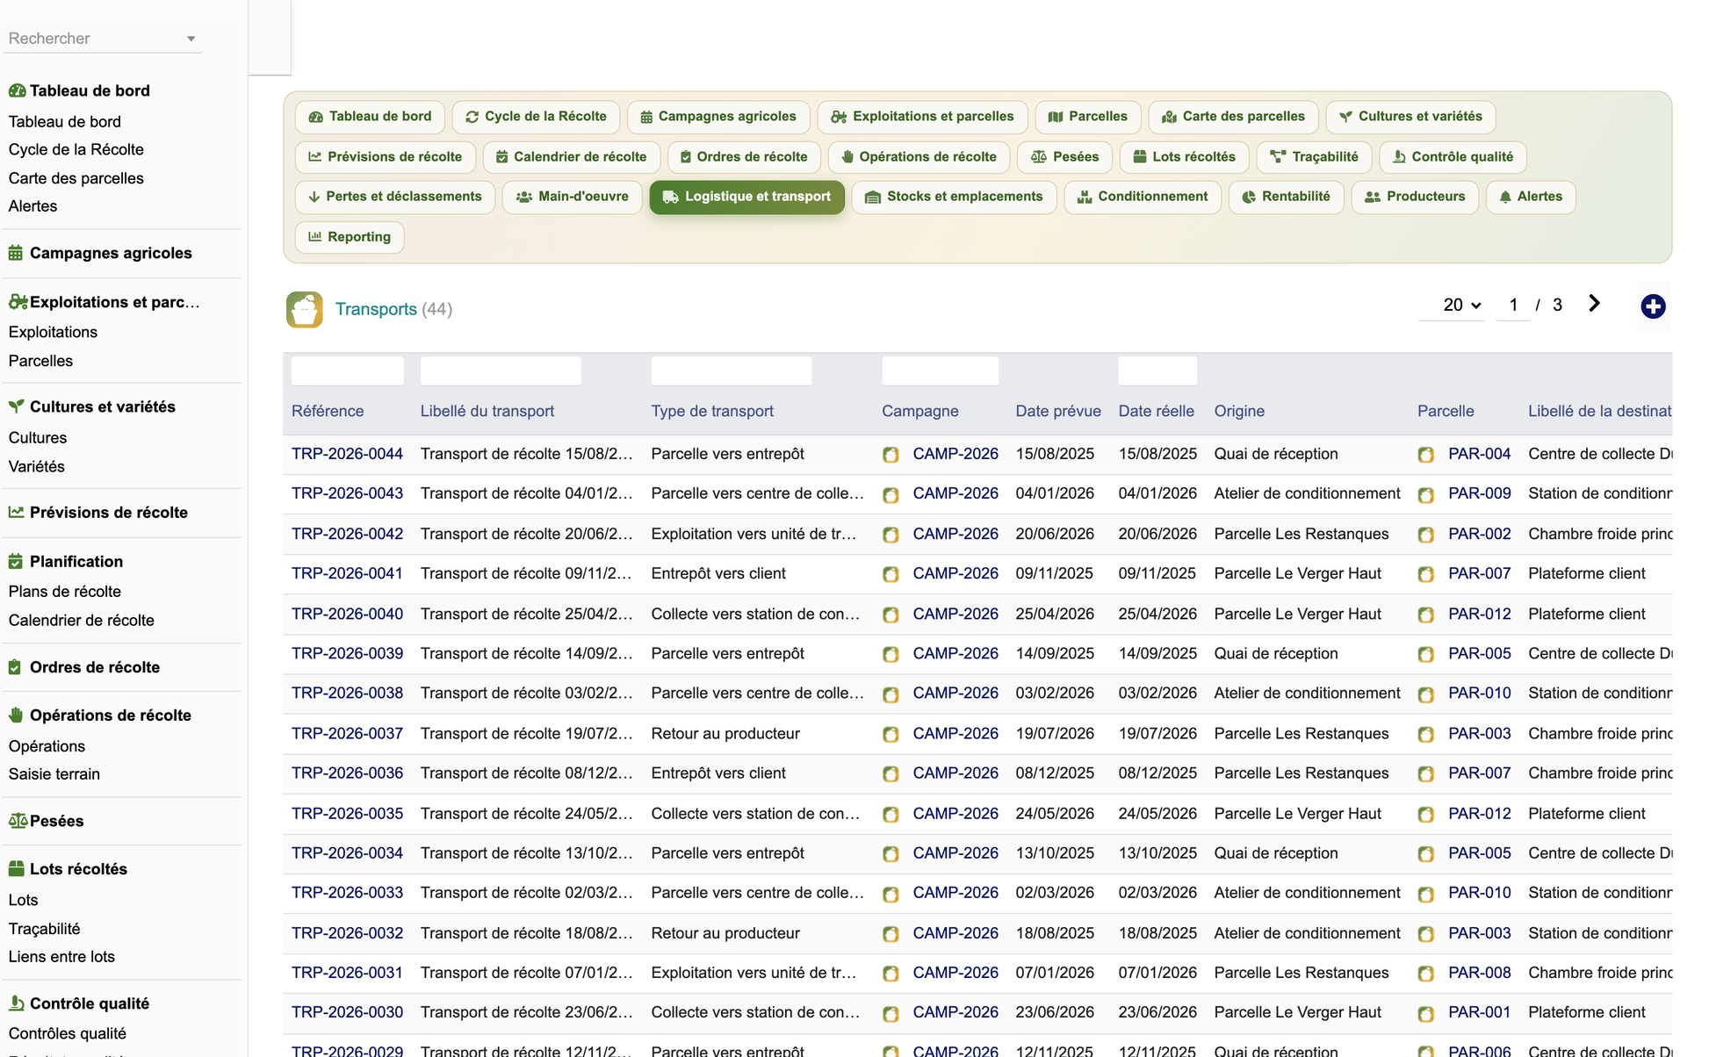Click Tableau de bord sidebar gauge icon
The image size is (1709, 1057).
click(x=17, y=90)
